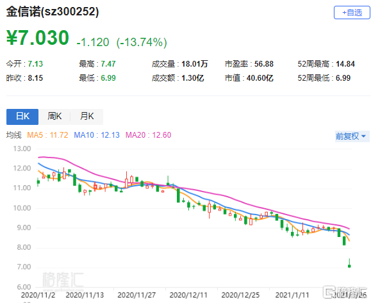Click the 成交量 value 18.01万
This screenshot has width=371, height=303.
(195, 64)
